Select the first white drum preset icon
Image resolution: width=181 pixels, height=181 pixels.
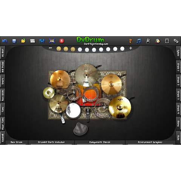pyautogui.click(x=80, y=49)
